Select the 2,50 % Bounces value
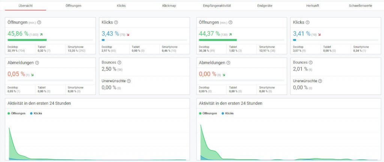 [x=109, y=69]
